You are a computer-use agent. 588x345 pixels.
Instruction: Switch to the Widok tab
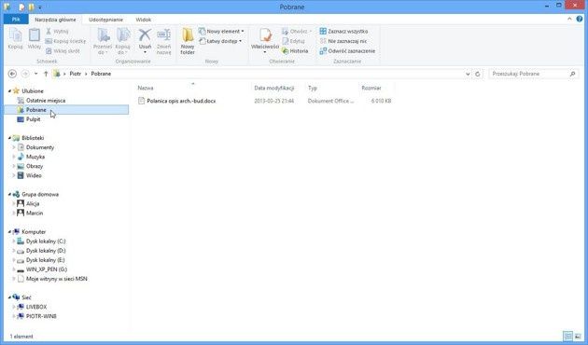pos(143,20)
